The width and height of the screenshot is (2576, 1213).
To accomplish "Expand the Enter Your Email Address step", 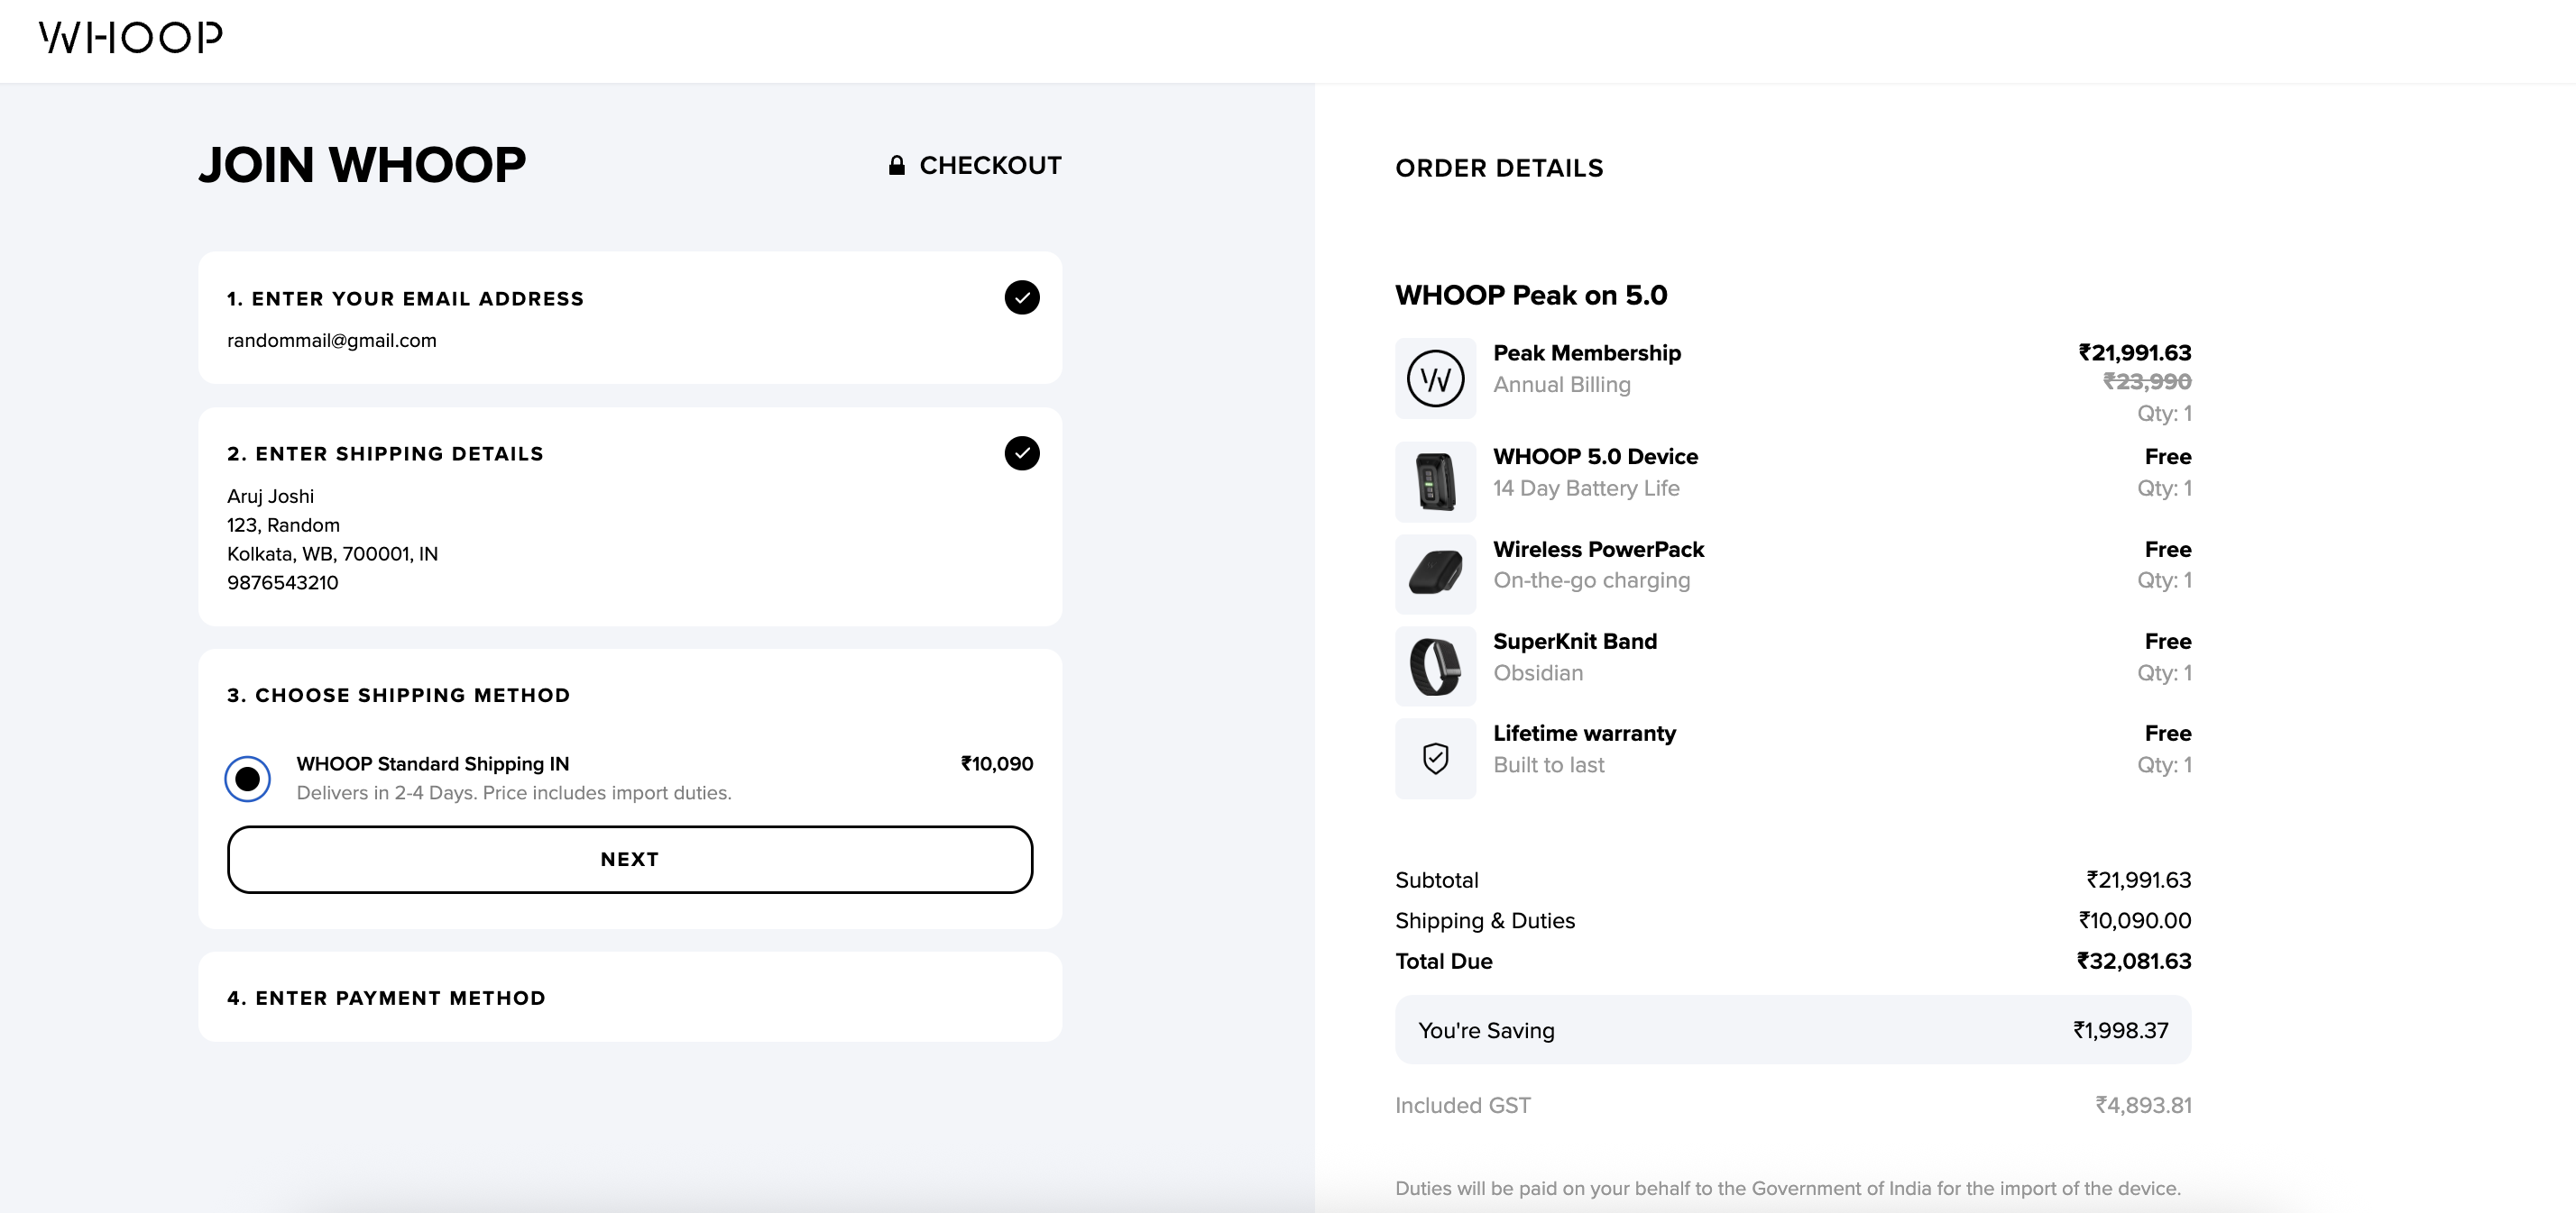I will (x=405, y=299).
